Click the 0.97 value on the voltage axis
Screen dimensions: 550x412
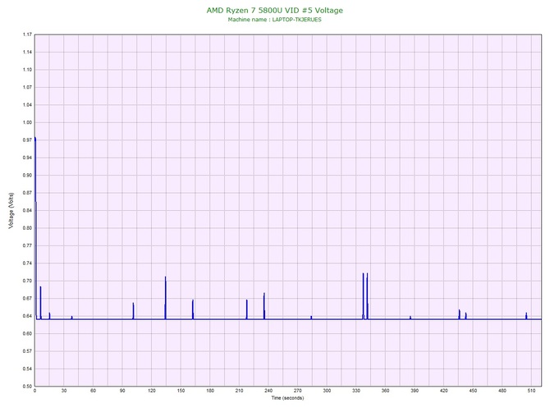(27, 140)
